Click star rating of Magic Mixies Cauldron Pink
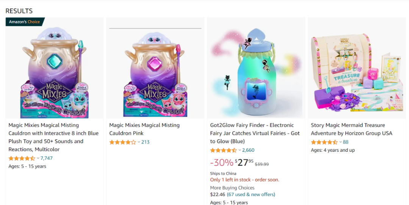The width and height of the screenshot is (409, 205). pyautogui.click(x=122, y=142)
